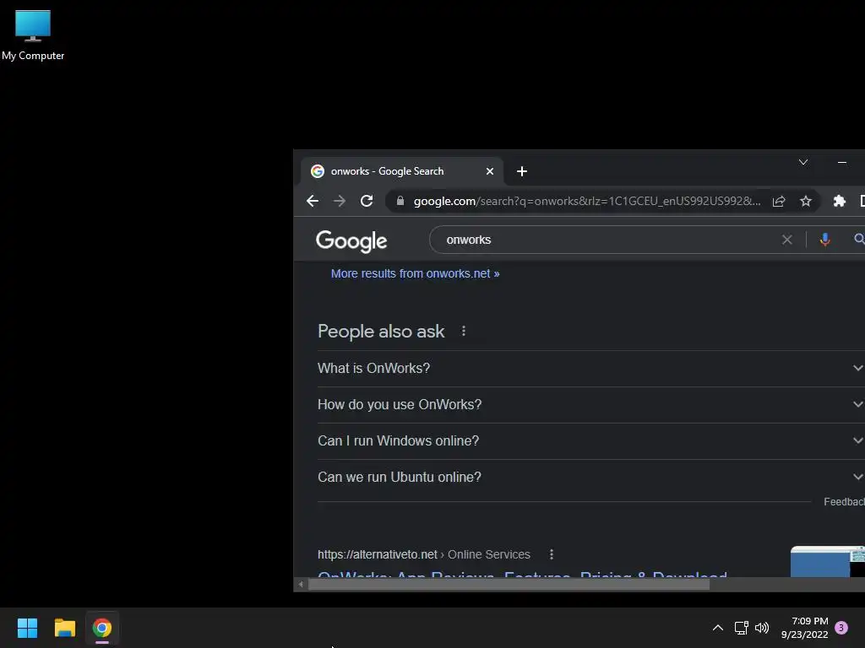Open Windows Start menu
The image size is (865, 648).
[27, 628]
